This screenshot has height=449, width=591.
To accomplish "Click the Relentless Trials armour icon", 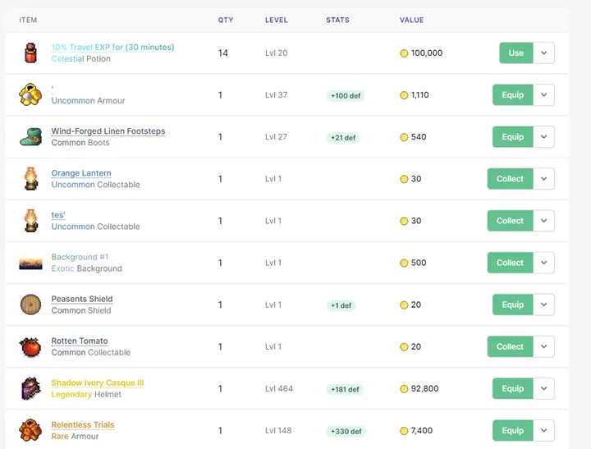I will coord(30,430).
